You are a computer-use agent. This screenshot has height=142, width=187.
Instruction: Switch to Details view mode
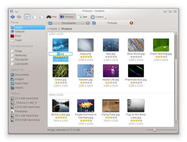pyautogui.click(x=40, y=17)
